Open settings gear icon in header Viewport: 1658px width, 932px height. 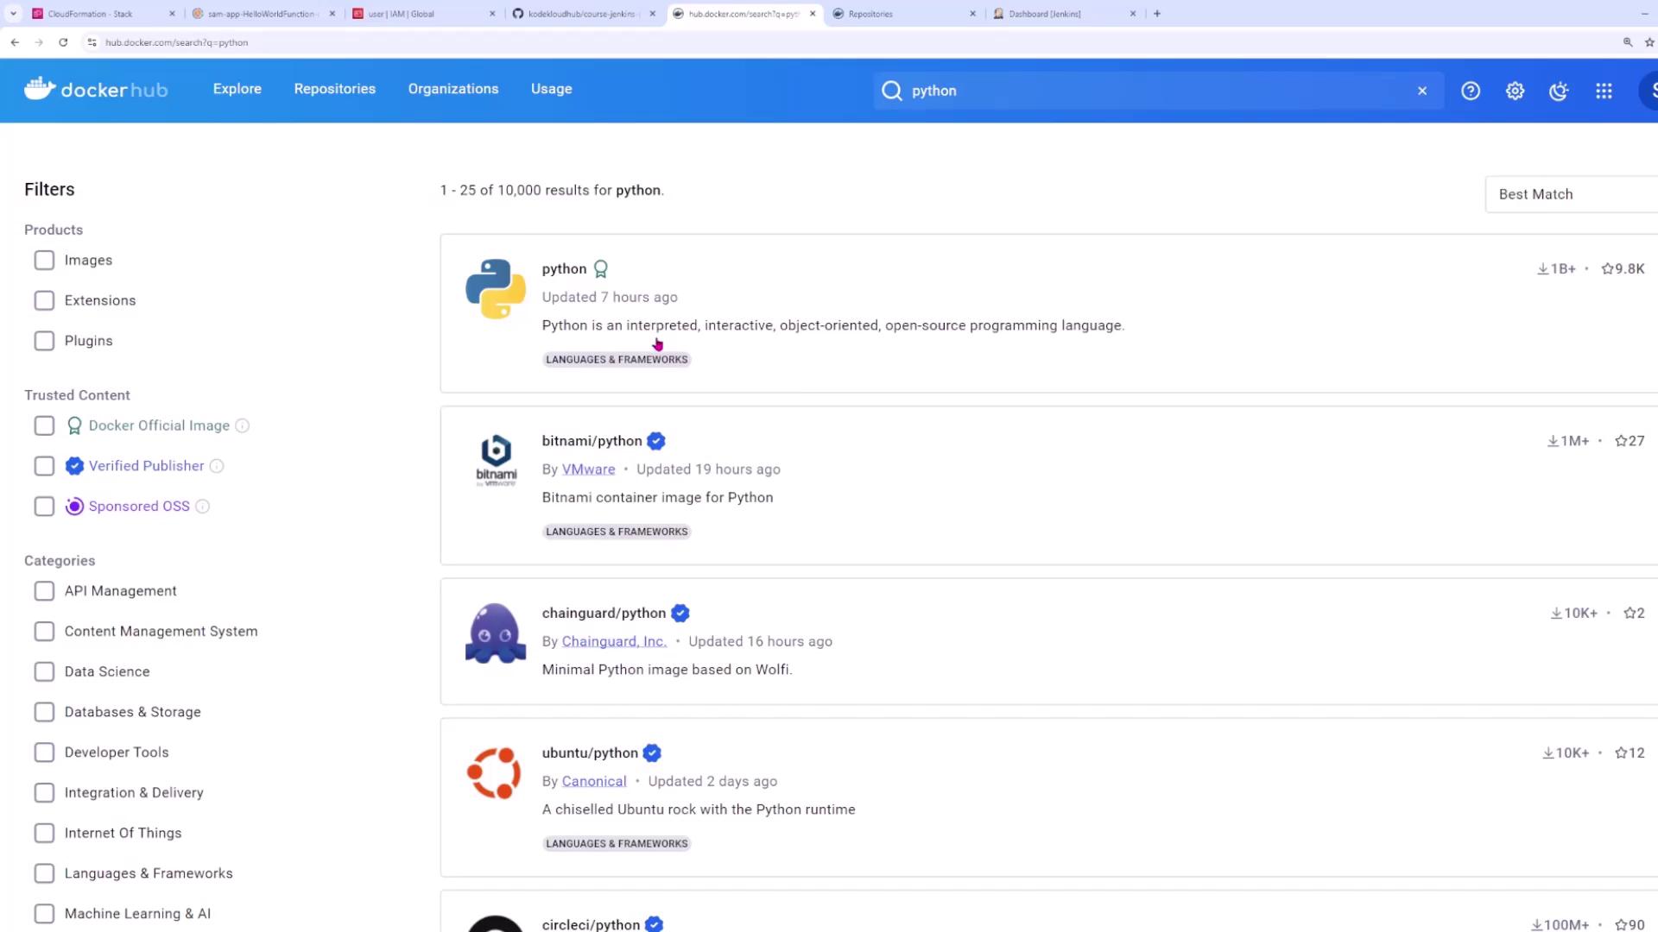pyautogui.click(x=1515, y=91)
